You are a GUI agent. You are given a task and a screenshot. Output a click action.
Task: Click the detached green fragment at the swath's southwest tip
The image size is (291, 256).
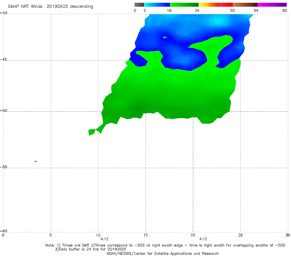pos(92,132)
